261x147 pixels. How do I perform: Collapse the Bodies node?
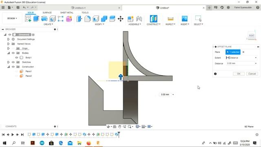(9, 53)
